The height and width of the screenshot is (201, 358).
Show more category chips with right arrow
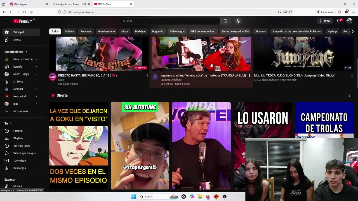click(352, 32)
